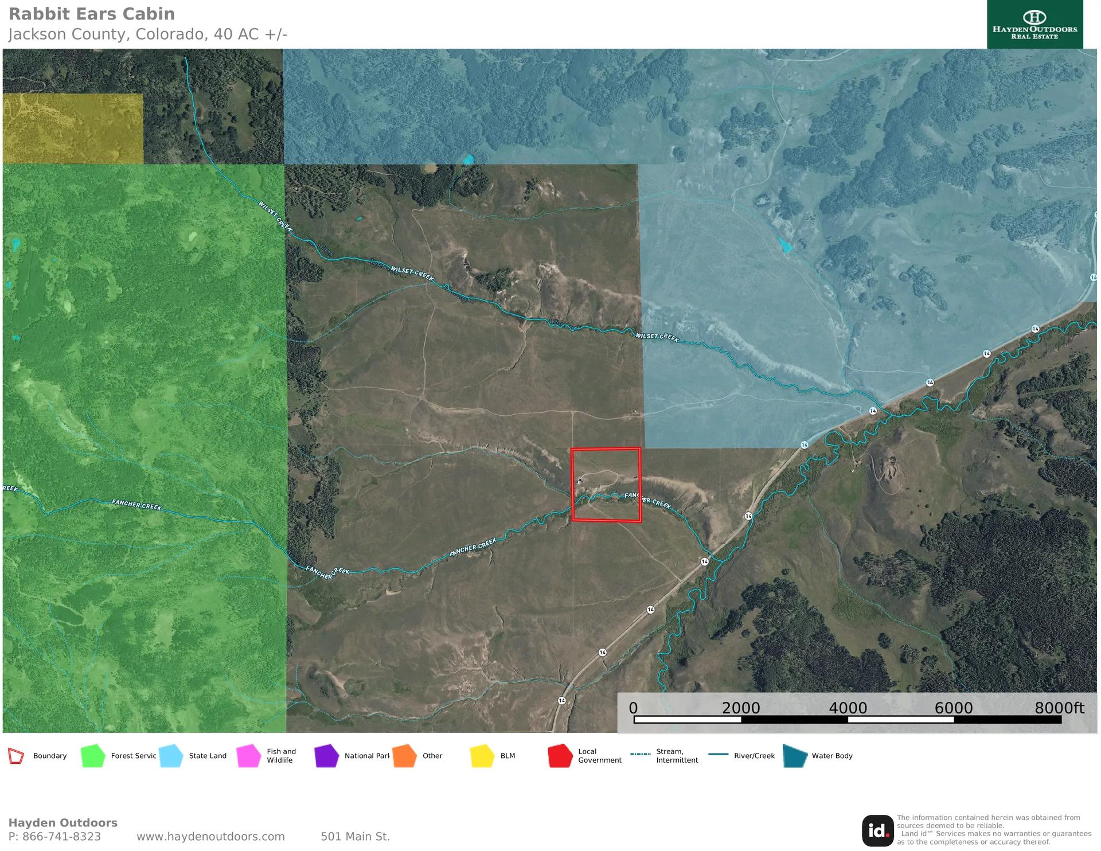Click the teal Water Body legend icon
Viewport: 1101px width, 851px height.
(x=795, y=756)
